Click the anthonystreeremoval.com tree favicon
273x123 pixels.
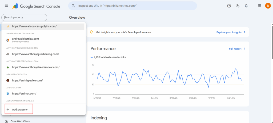(8, 67)
